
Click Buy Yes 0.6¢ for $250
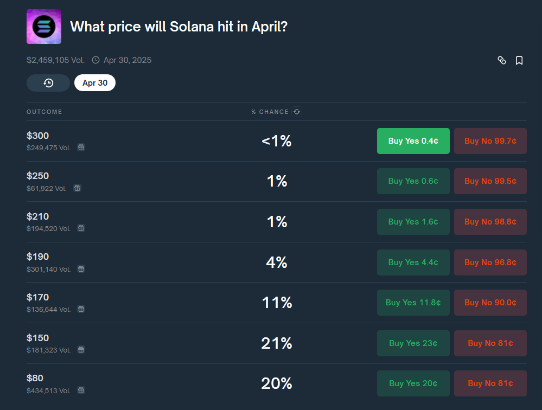point(413,181)
